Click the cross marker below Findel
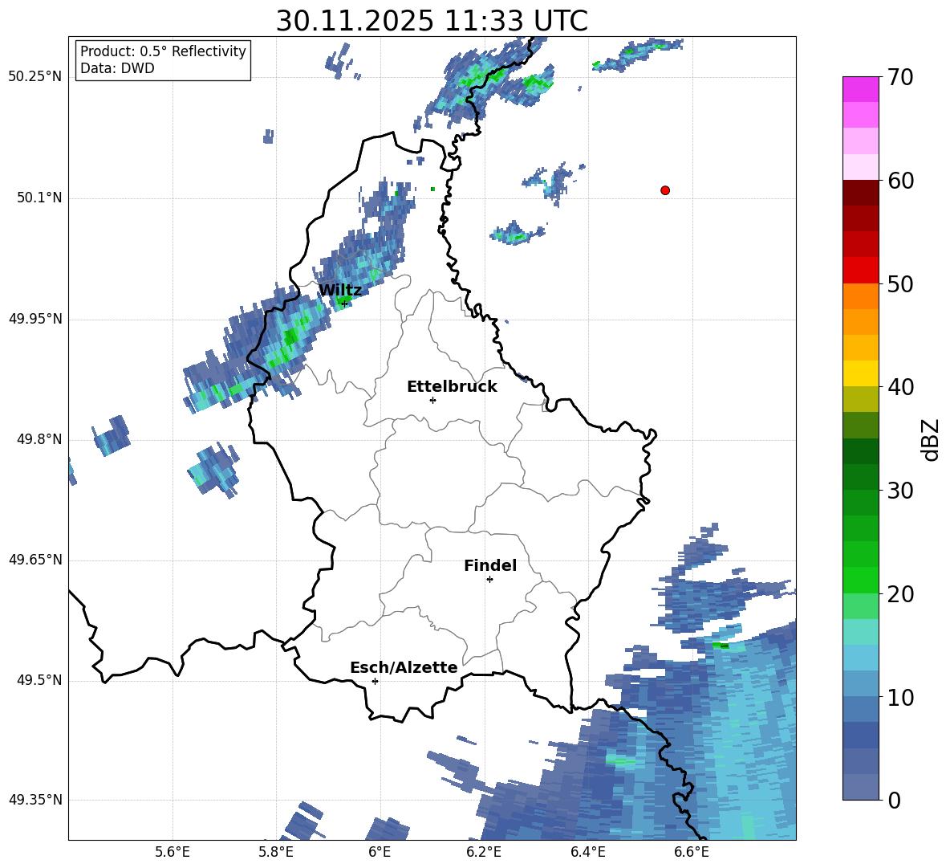The width and height of the screenshot is (950, 868). [489, 580]
